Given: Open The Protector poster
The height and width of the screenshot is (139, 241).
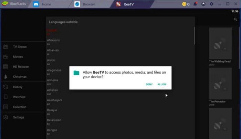Looking at the screenshot, I should (220, 83).
